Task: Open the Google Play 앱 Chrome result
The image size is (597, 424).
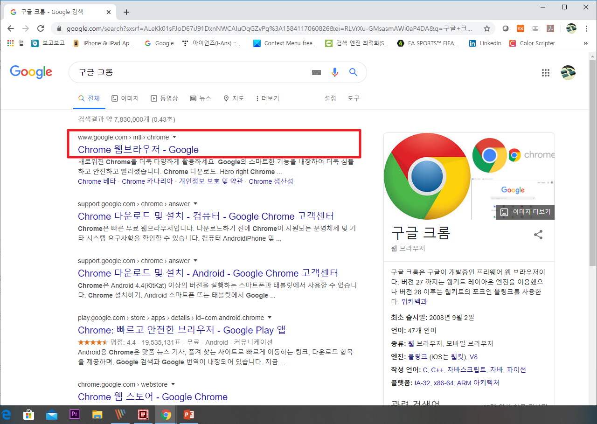Action: 182,330
